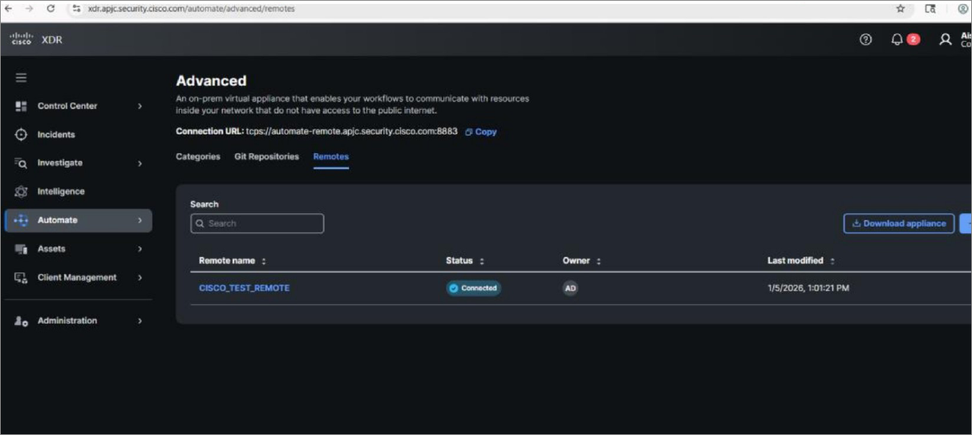This screenshot has height=435, width=972.
Task: Click the Assets devices icon
Action: 21,249
